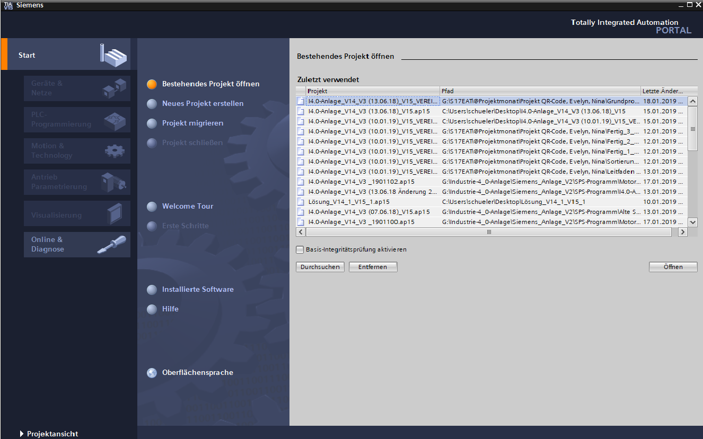Click the Durchsuchen button
Screen dimensions: 703x439
click(320, 267)
